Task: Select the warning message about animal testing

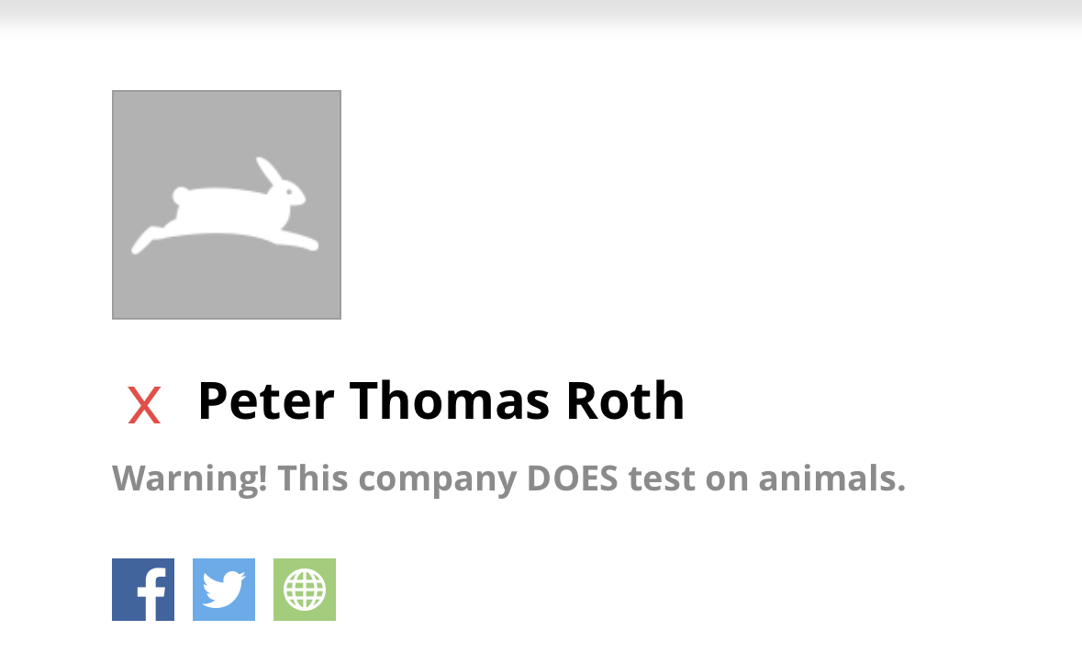Action: click(x=508, y=478)
